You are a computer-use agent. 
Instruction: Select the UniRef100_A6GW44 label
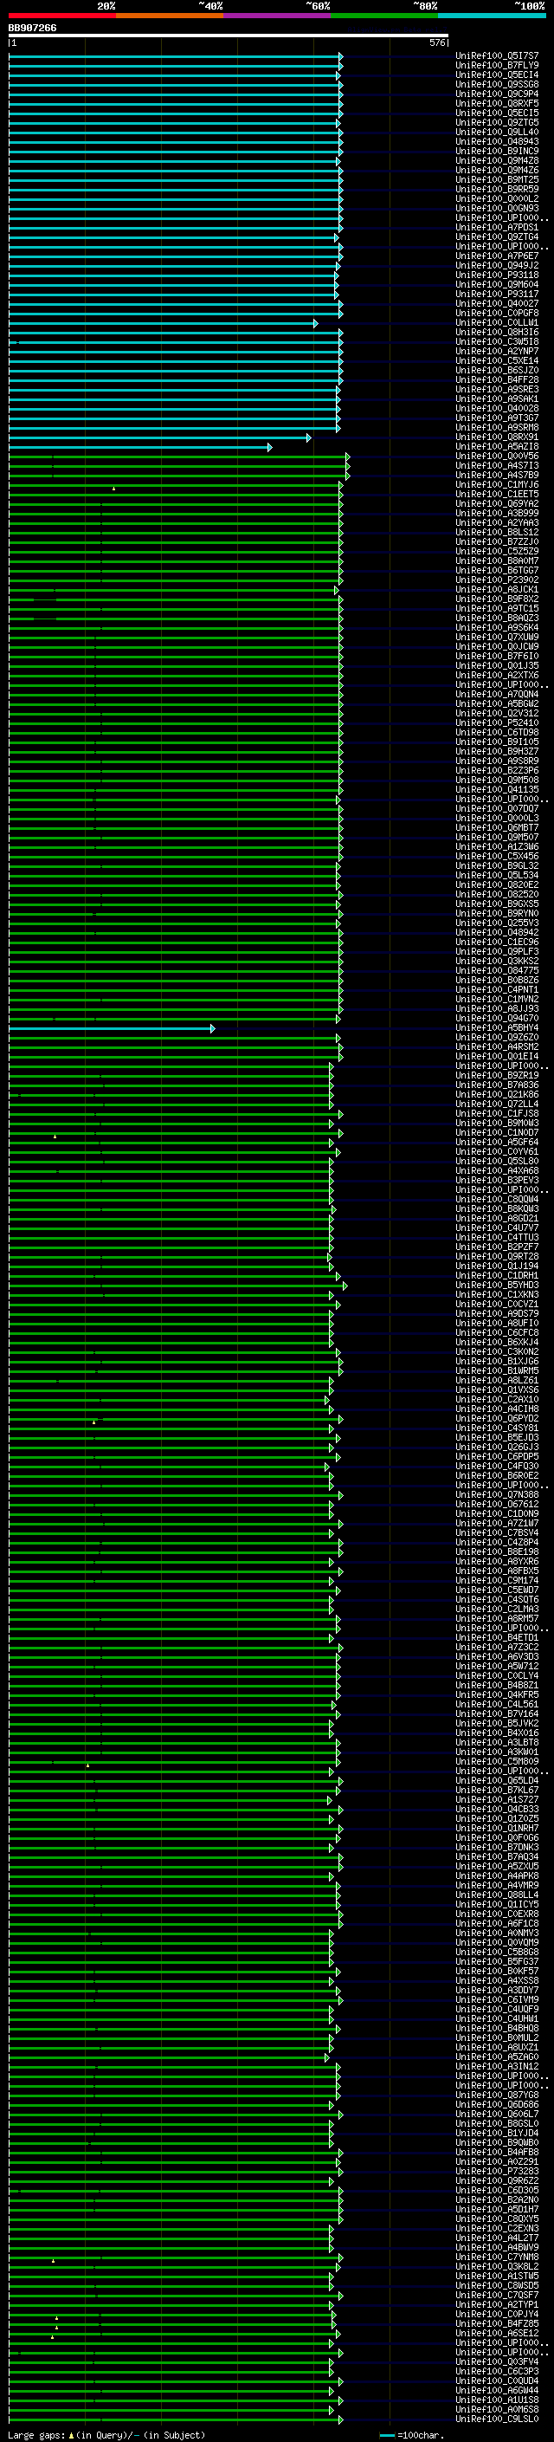point(497,2390)
